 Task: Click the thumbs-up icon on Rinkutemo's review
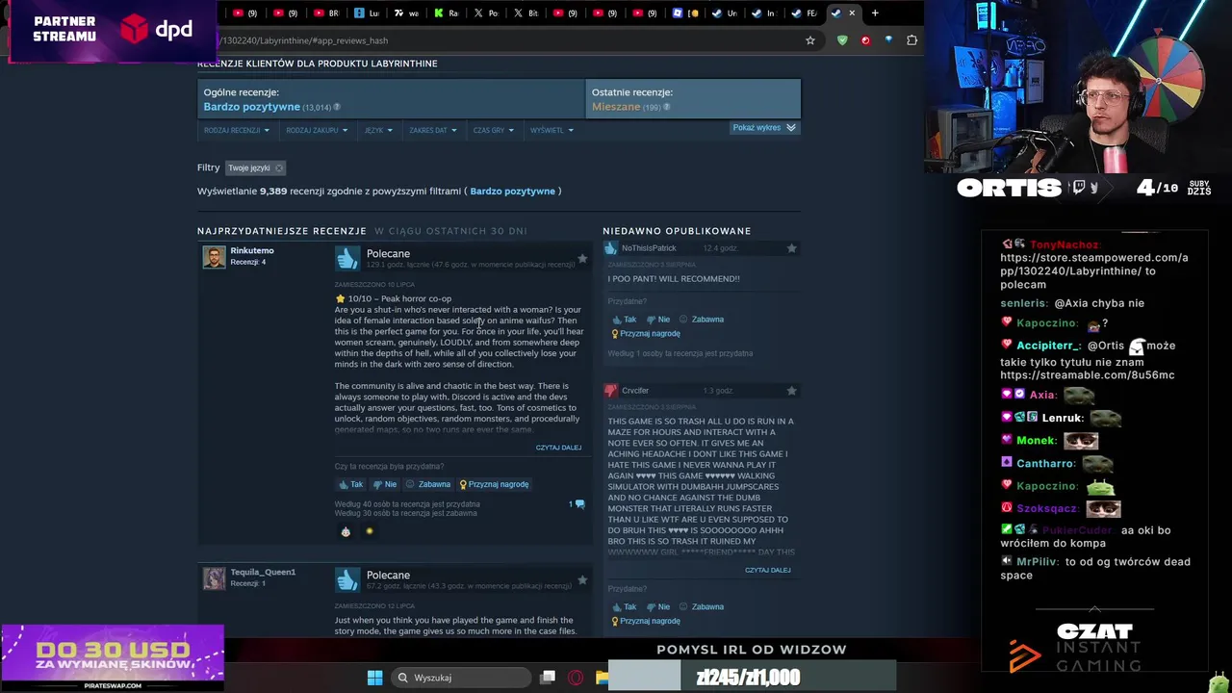[346, 258]
